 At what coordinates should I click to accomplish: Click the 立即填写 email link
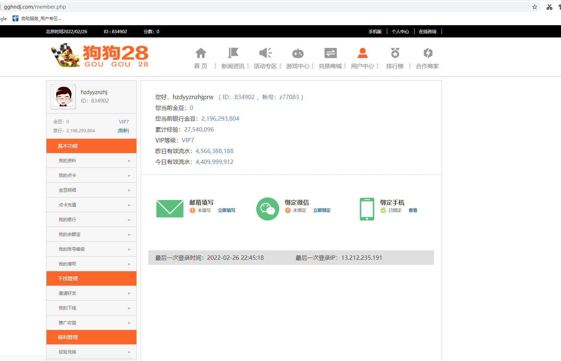(x=226, y=210)
